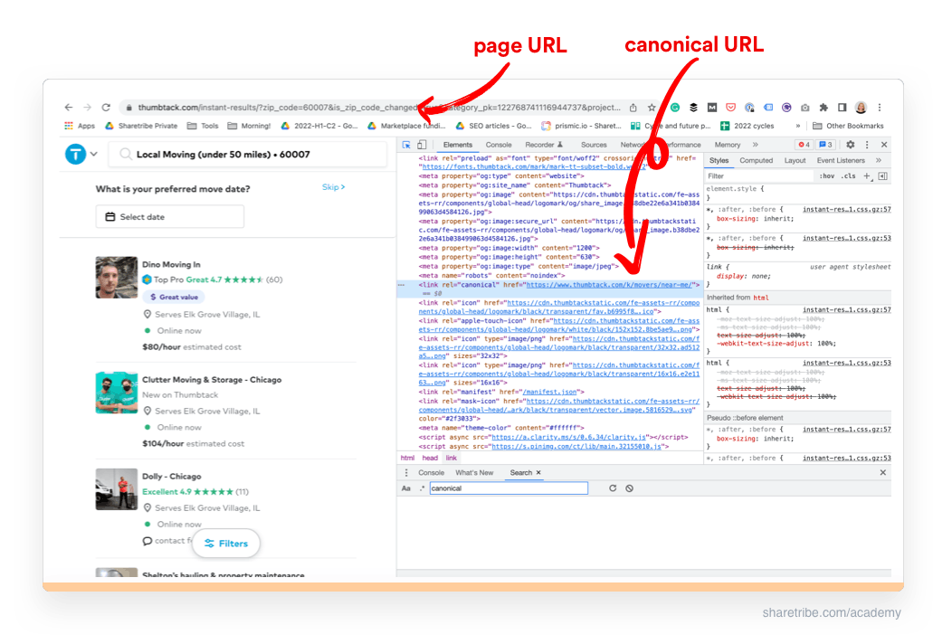933x644 pixels.
Task: Open the DevTools three-dot customize menu
Action: pyautogui.click(x=867, y=144)
